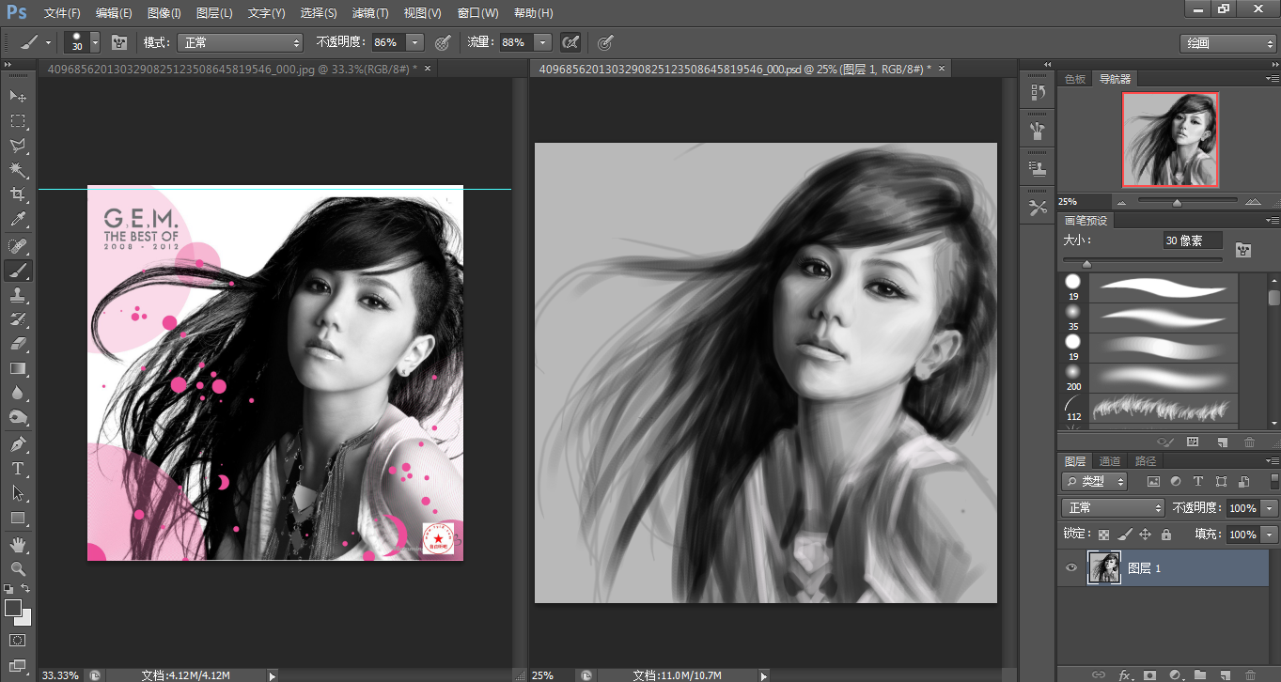Switch to the 路径 tab
Image resolution: width=1281 pixels, height=682 pixels.
1146,461
